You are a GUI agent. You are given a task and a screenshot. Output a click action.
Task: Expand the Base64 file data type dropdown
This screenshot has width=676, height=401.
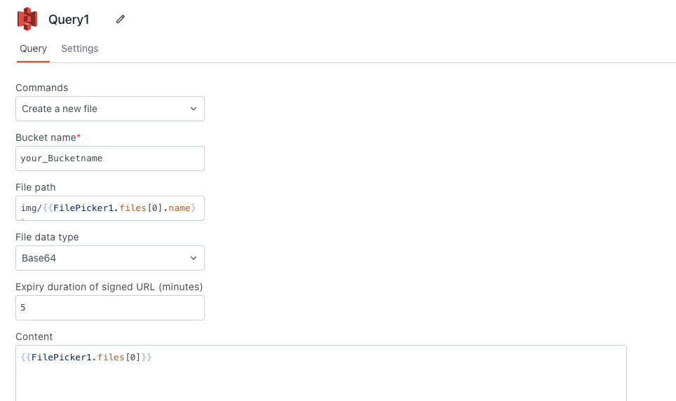pyautogui.click(x=105, y=258)
